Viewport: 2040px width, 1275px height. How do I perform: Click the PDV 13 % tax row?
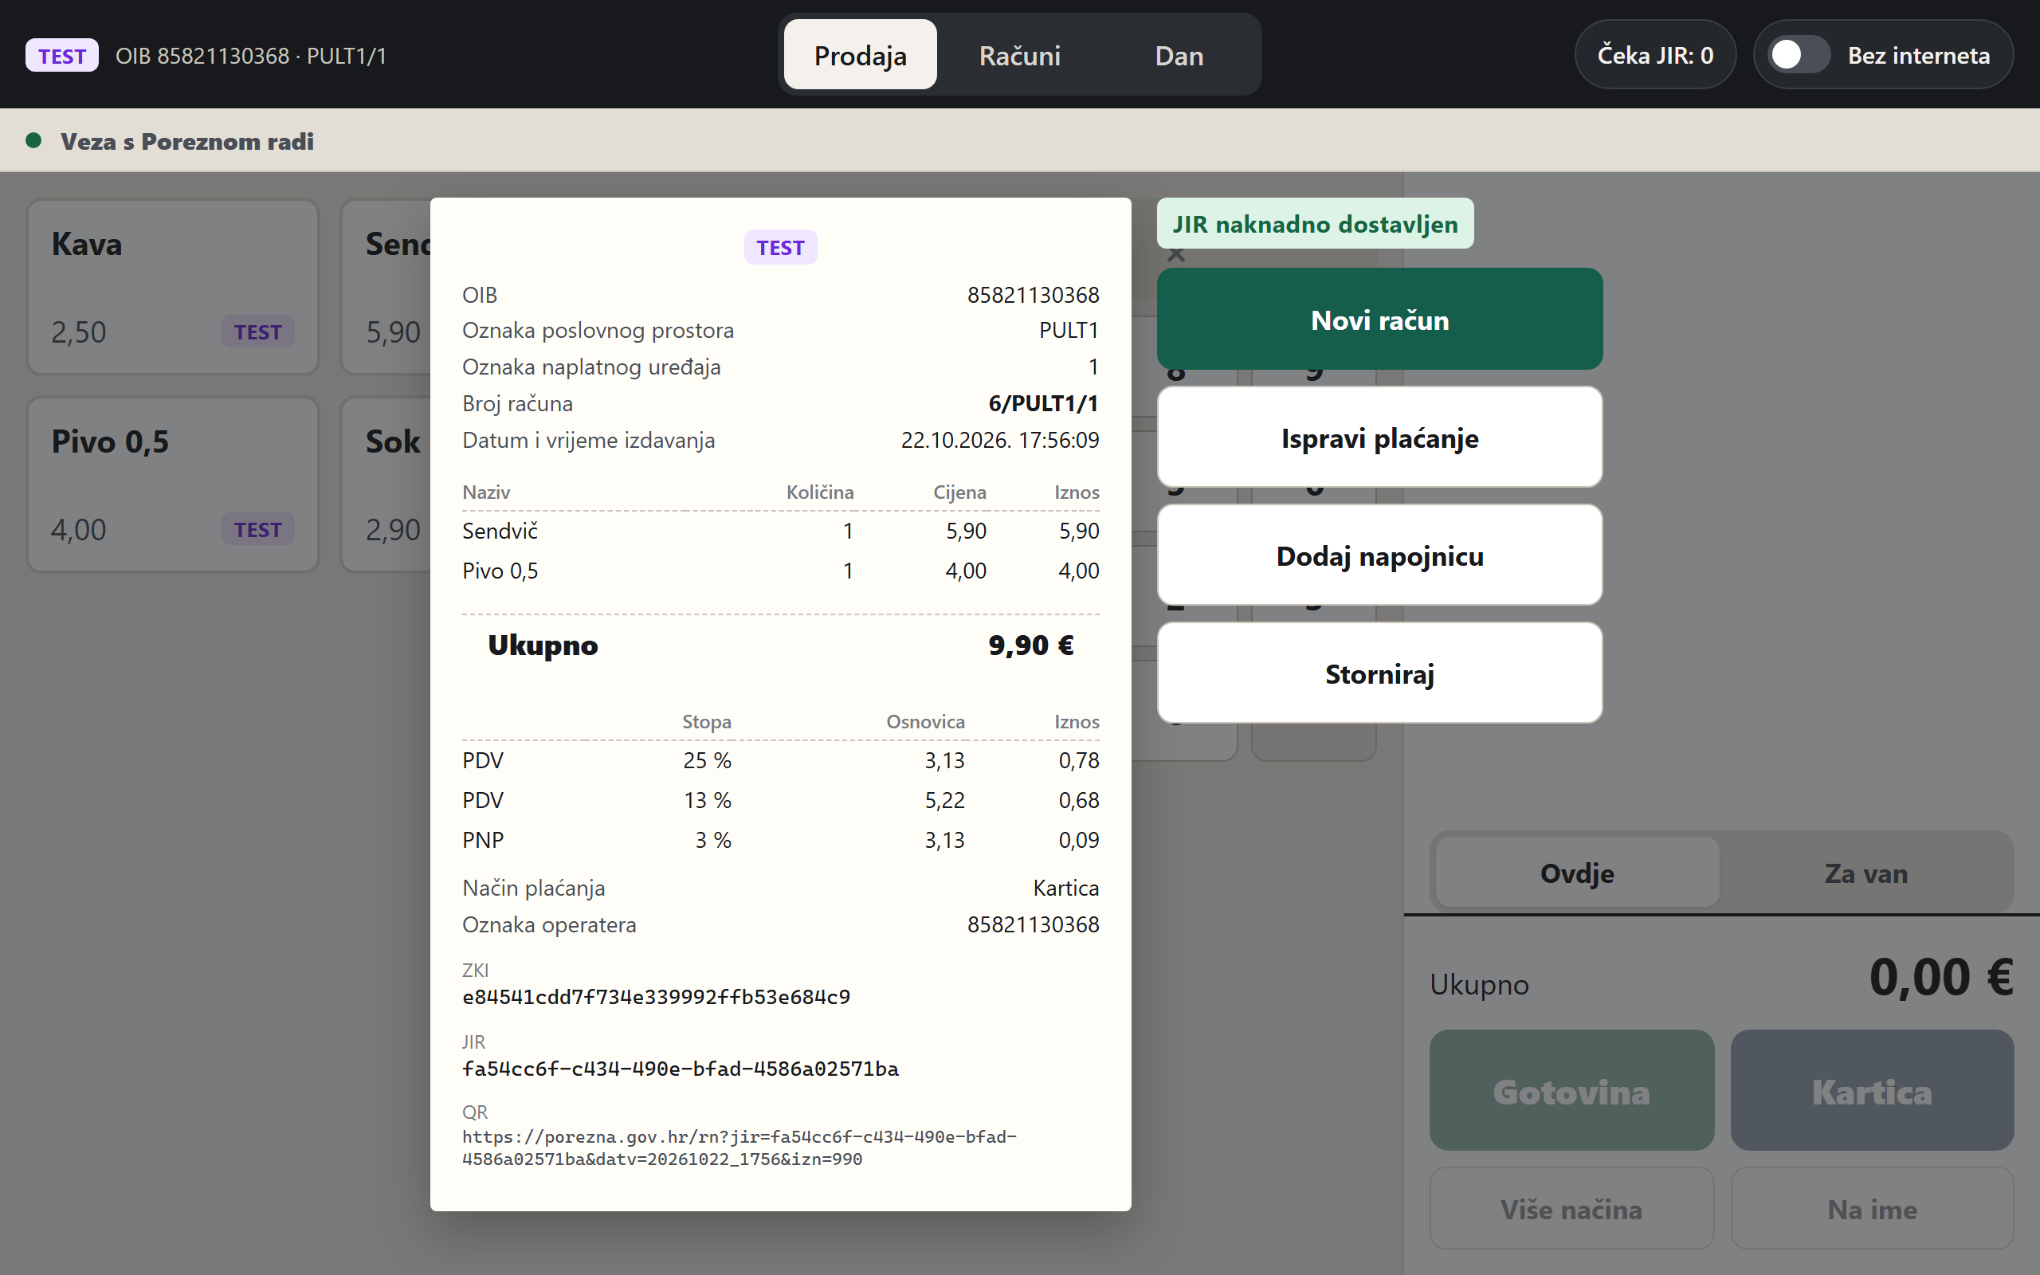[781, 799]
